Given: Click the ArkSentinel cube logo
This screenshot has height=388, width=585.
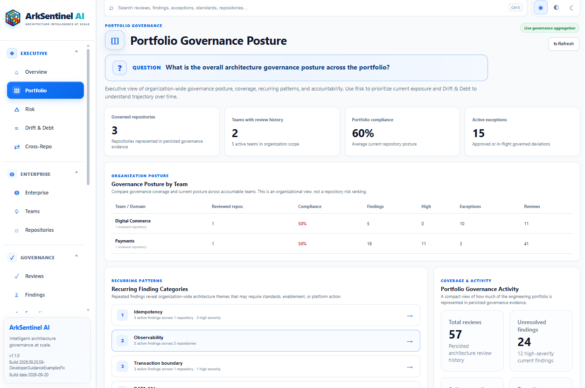Looking at the screenshot, I should coord(13,18).
